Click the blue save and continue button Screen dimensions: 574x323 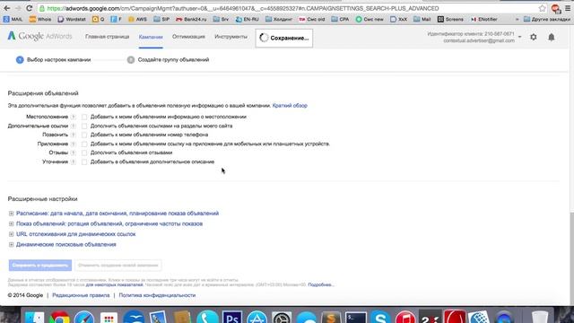40,266
